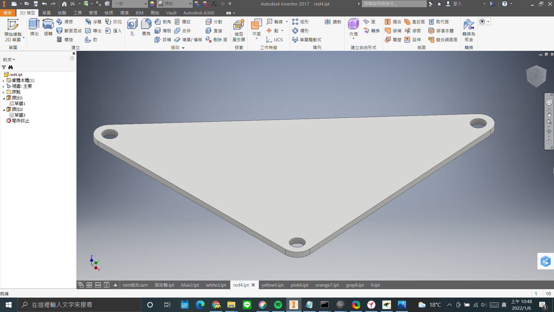Image resolution: width=554 pixels, height=312 pixels.
Task: Open the Loft (斷面混成) tool
Action: (69, 31)
